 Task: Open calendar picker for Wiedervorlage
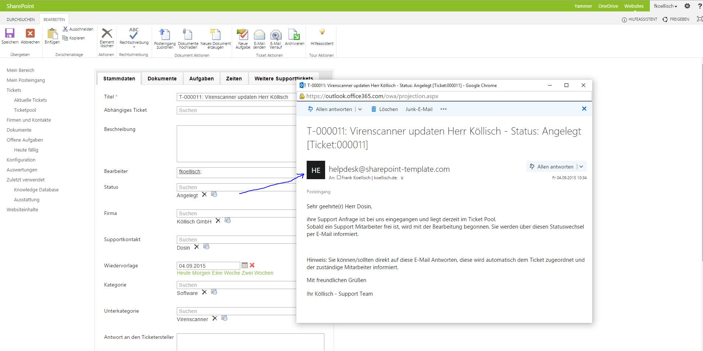tap(244, 265)
